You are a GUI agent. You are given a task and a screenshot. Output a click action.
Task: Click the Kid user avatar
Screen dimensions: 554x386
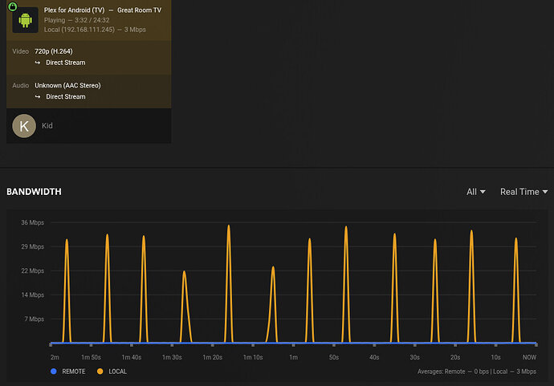pyautogui.click(x=24, y=126)
